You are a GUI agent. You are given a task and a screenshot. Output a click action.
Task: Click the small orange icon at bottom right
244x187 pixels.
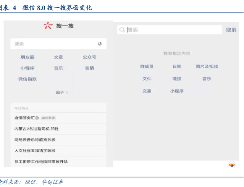(231, 164)
